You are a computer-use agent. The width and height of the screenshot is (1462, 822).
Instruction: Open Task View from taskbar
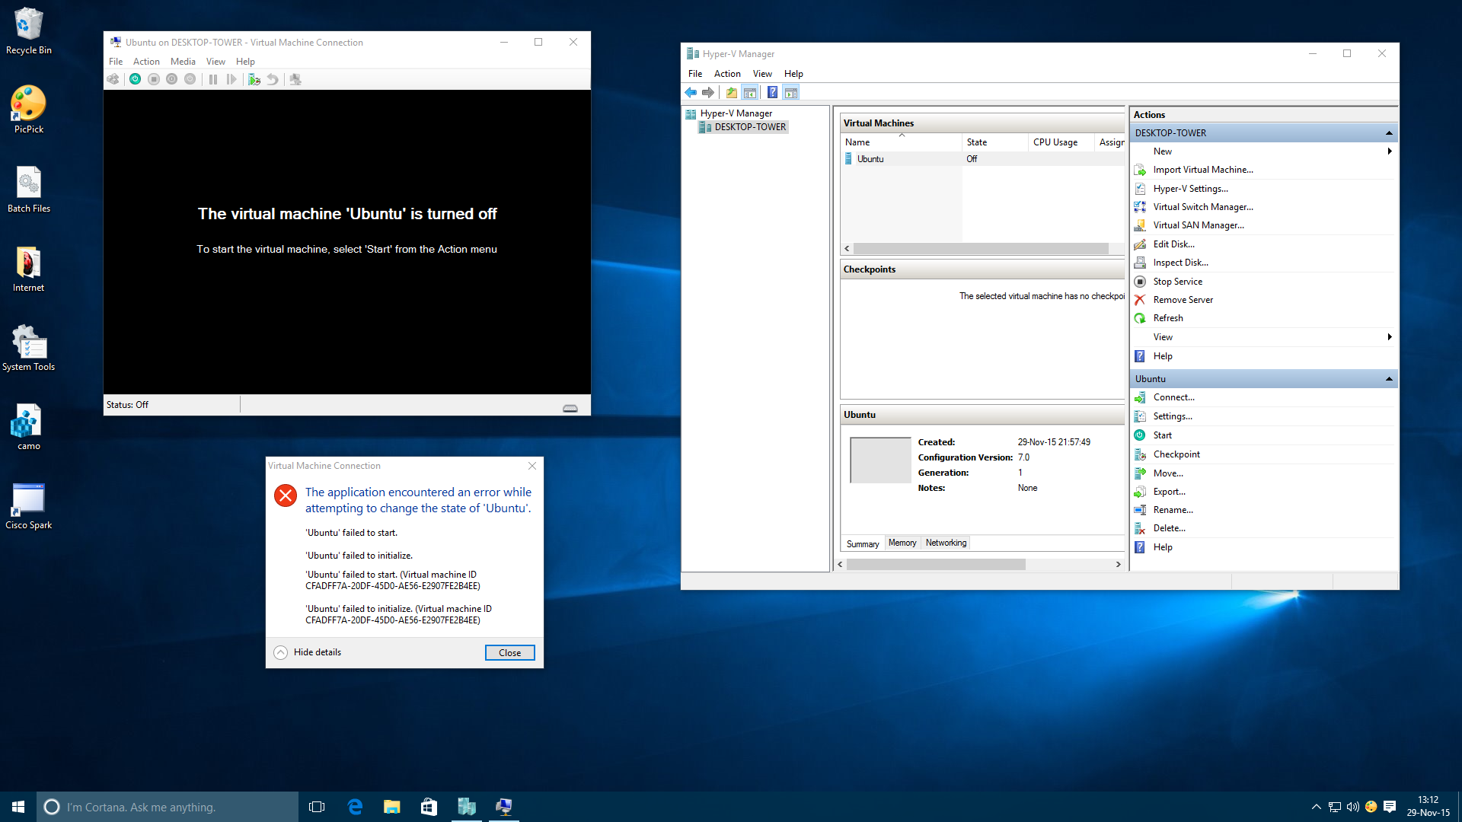click(317, 807)
